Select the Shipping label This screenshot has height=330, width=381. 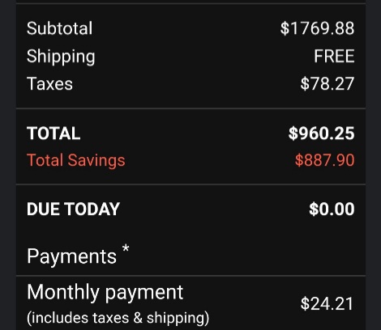tap(61, 57)
